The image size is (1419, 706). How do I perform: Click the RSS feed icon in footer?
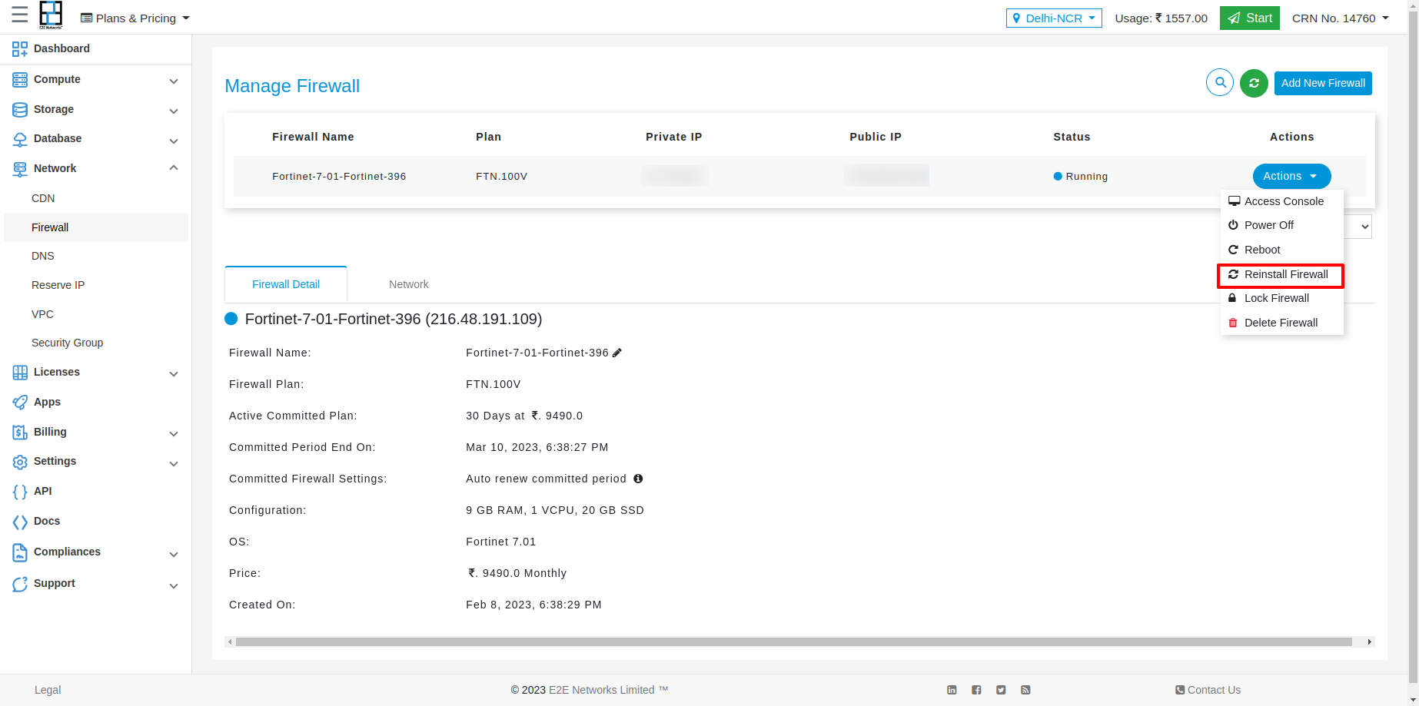pyautogui.click(x=1025, y=690)
